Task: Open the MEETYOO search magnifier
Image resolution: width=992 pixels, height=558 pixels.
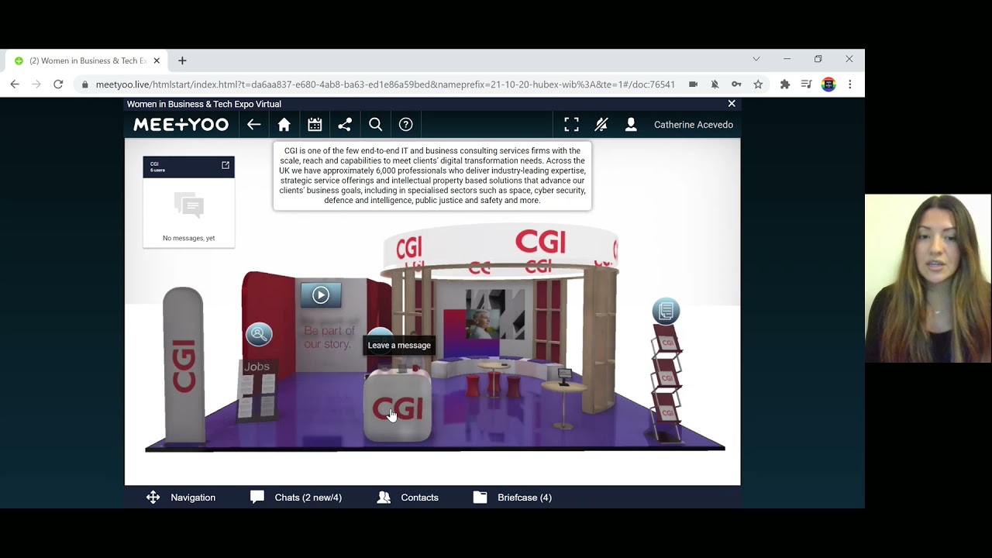Action: click(x=375, y=125)
